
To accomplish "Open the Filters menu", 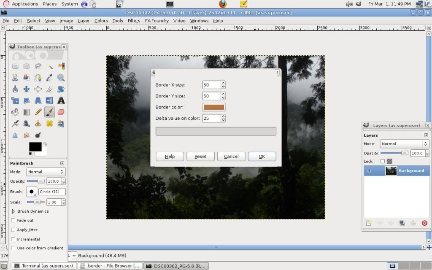I will pyautogui.click(x=134, y=21).
